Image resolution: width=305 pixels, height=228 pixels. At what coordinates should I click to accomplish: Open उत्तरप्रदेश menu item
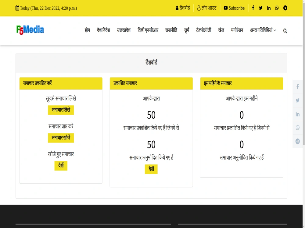point(124,30)
